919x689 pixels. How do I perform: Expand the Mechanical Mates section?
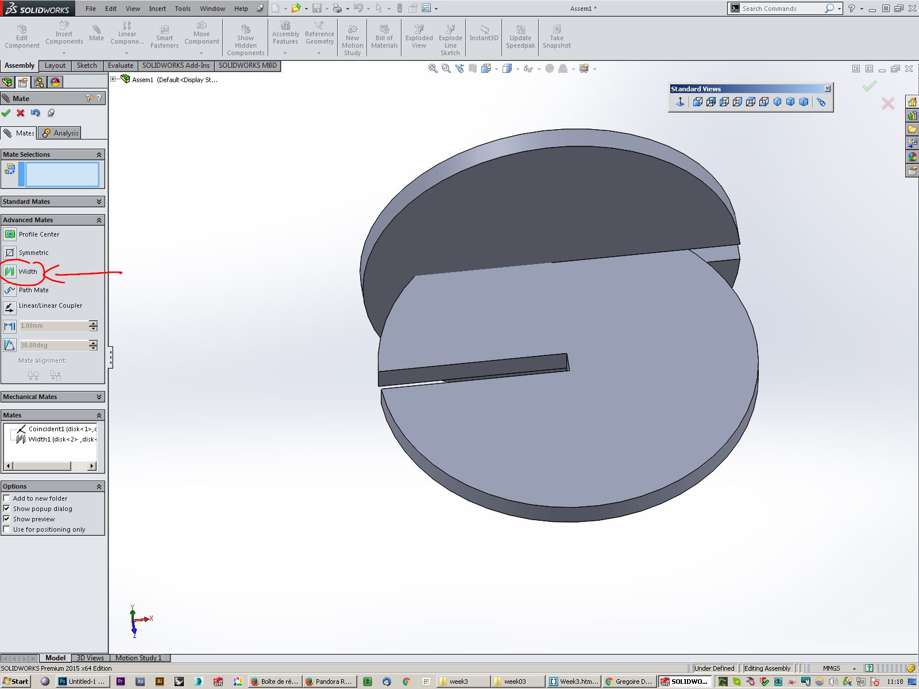[x=99, y=397]
